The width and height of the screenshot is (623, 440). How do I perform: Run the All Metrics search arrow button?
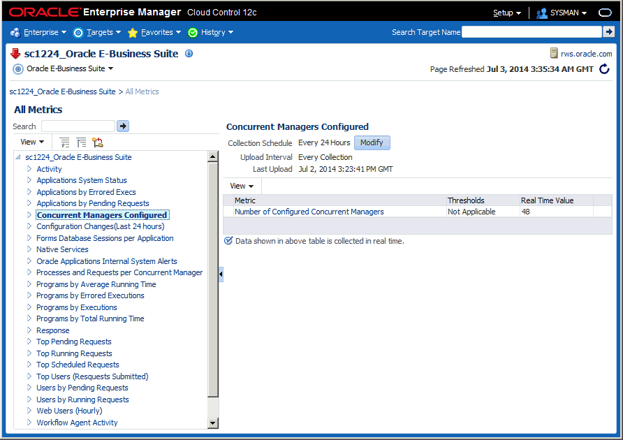[x=123, y=126]
